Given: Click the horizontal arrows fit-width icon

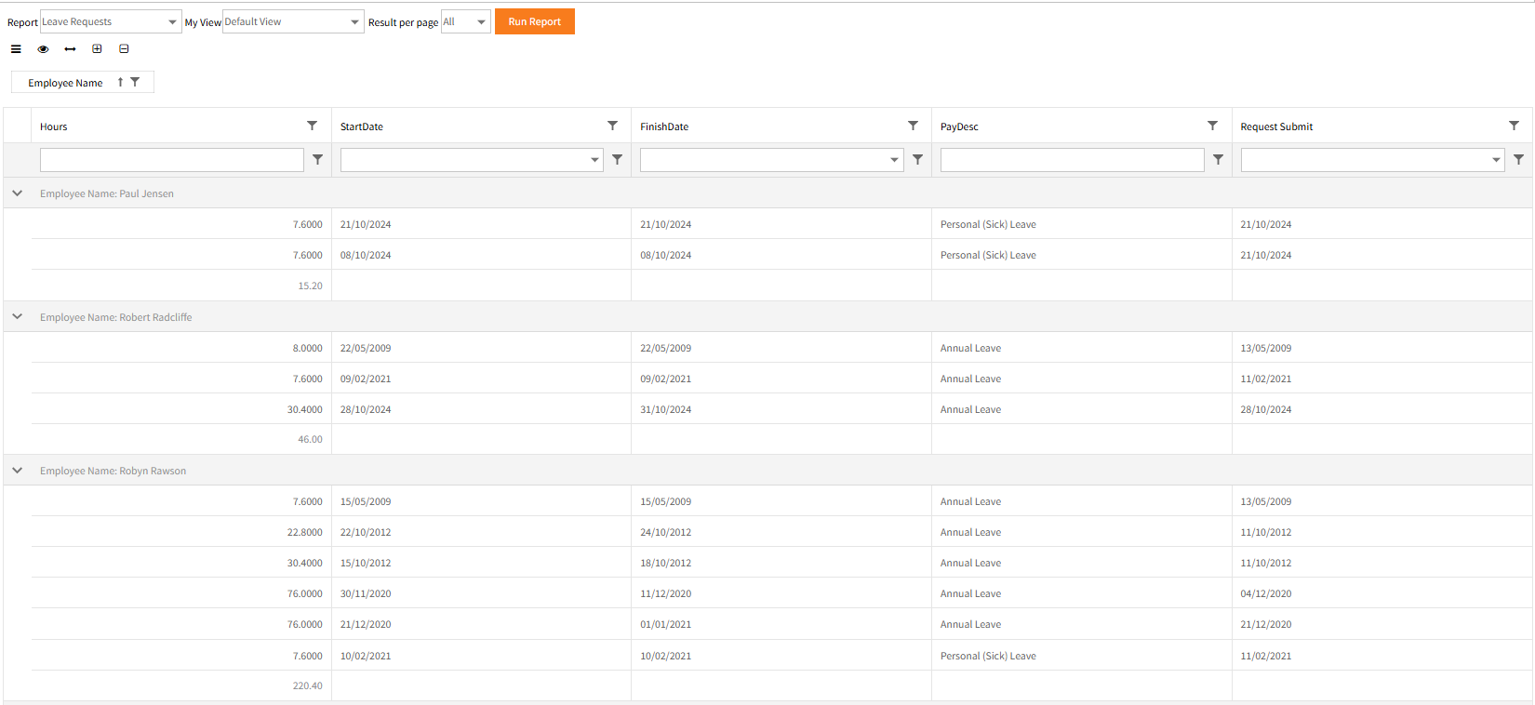Looking at the screenshot, I should (x=70, y=49).
